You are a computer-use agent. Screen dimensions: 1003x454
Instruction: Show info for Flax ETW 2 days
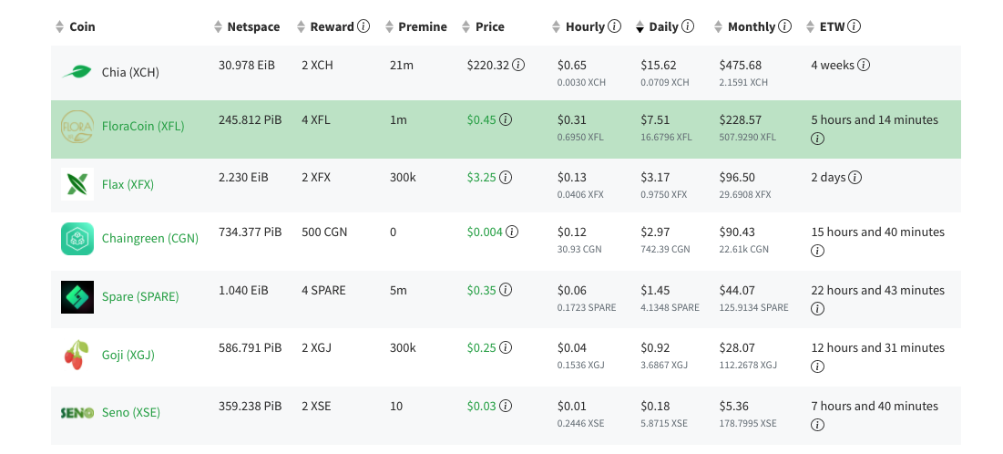coord(855,178)
